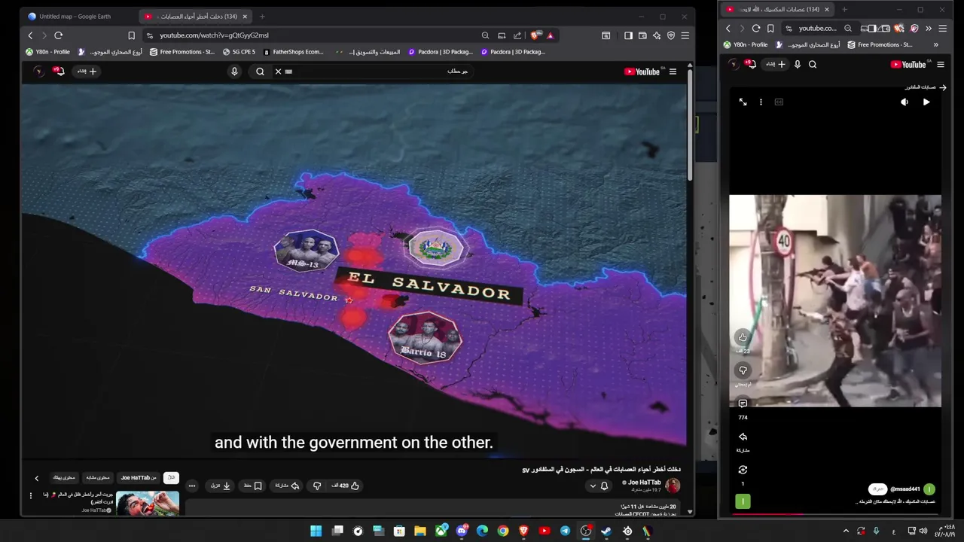The width and height of the screenshot is (964, 542).
Task: Open the Short's three-dot options menu
Action: (x=761, y=102)
